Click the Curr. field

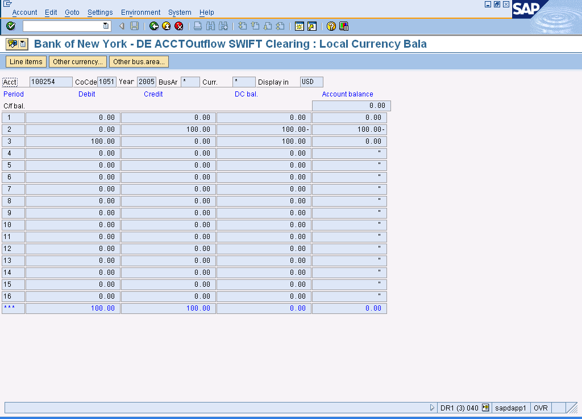point(244,82)
